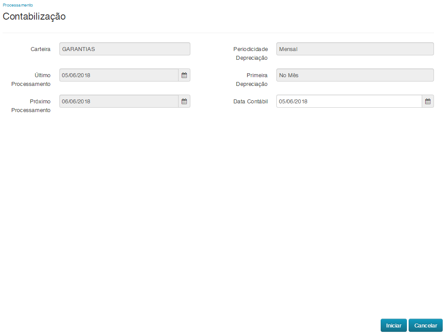This screenshot has height=334, width=444.
Task: Click the Carteira field showing GARANTIAS
Action: (124, 49)
